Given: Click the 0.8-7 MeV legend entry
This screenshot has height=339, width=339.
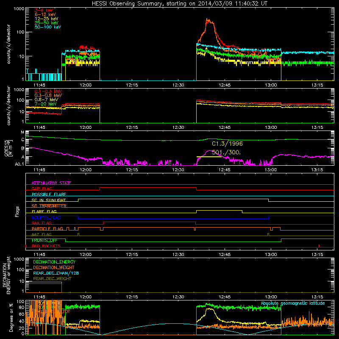Looking at the screenshot, I should (x=46, y=100).
